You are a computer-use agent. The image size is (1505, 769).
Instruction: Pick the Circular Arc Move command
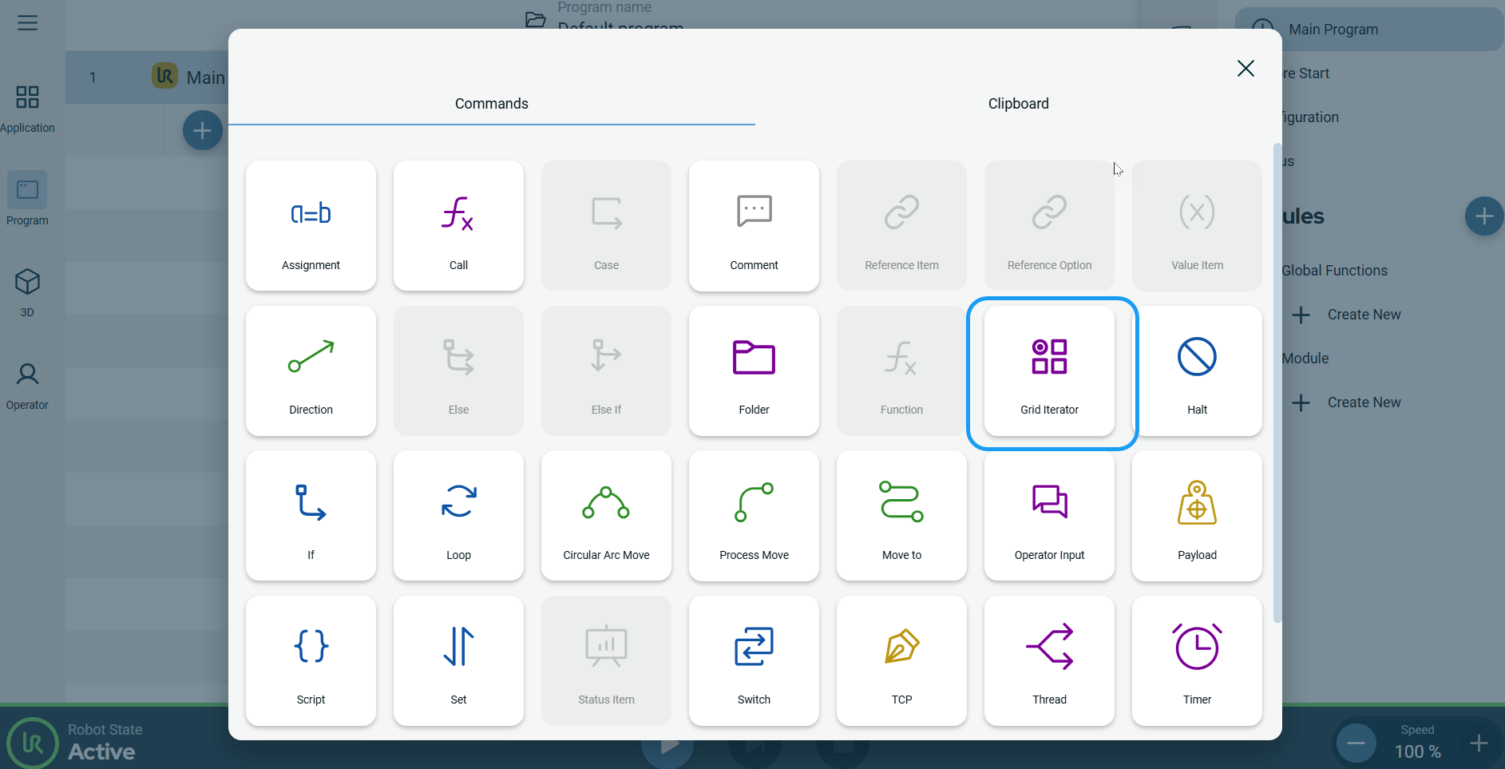click(606, 516)
